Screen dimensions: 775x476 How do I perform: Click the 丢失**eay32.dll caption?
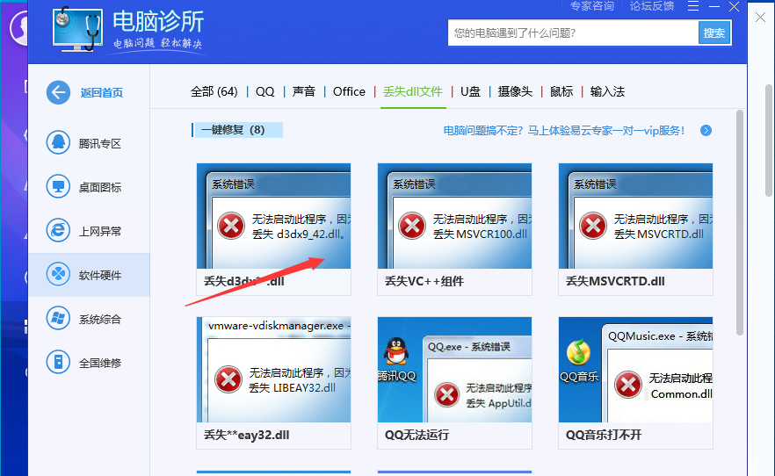click(247, 435)
